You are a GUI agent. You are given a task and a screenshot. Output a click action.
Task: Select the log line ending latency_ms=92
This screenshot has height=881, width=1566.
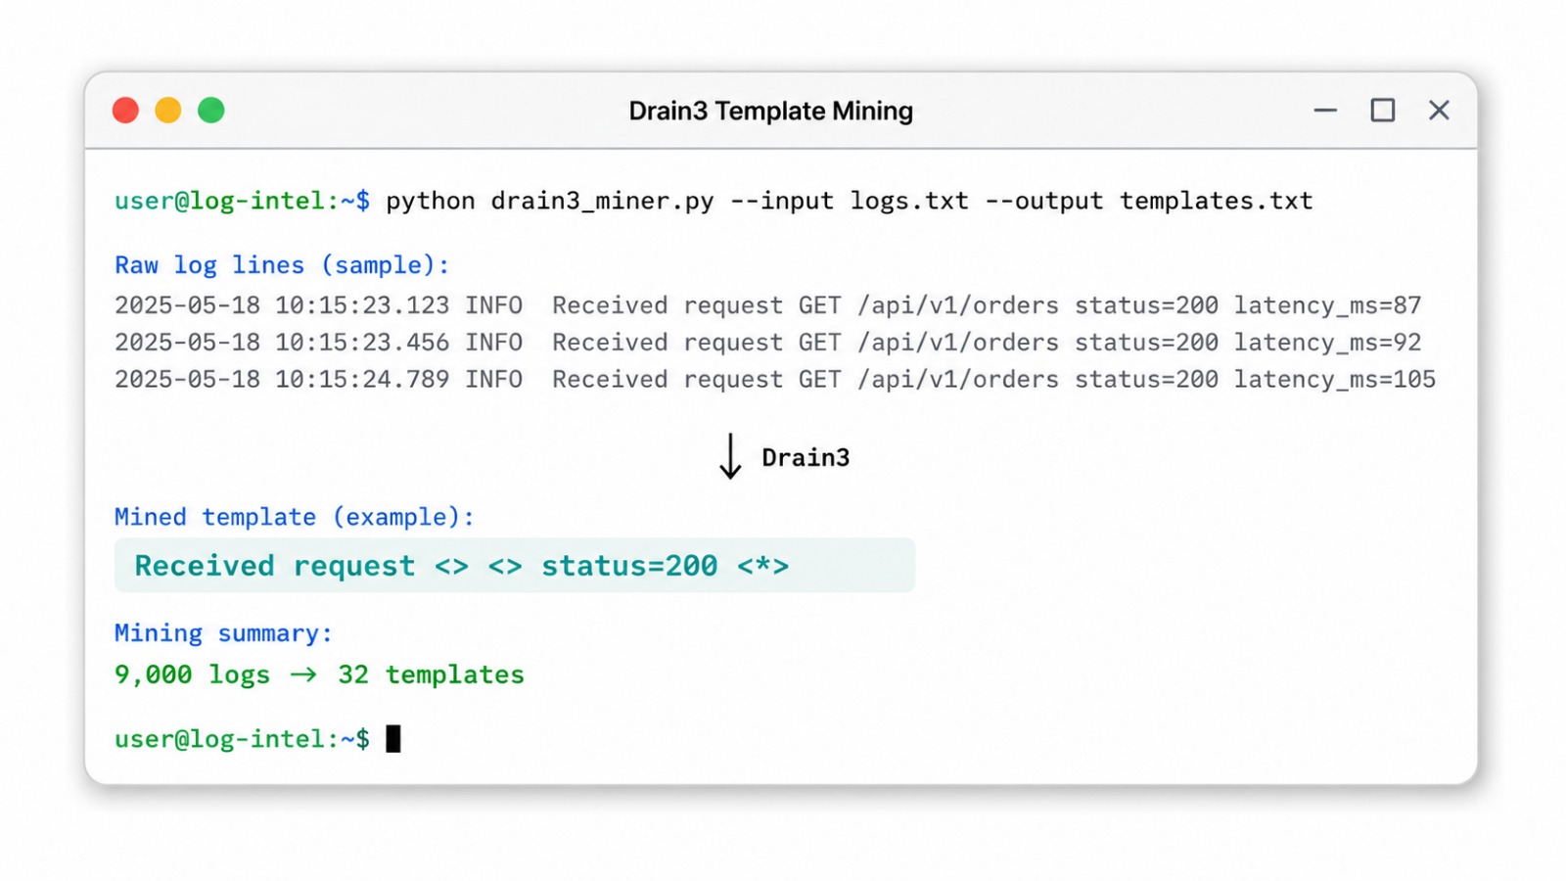click(x=767, y=343)
